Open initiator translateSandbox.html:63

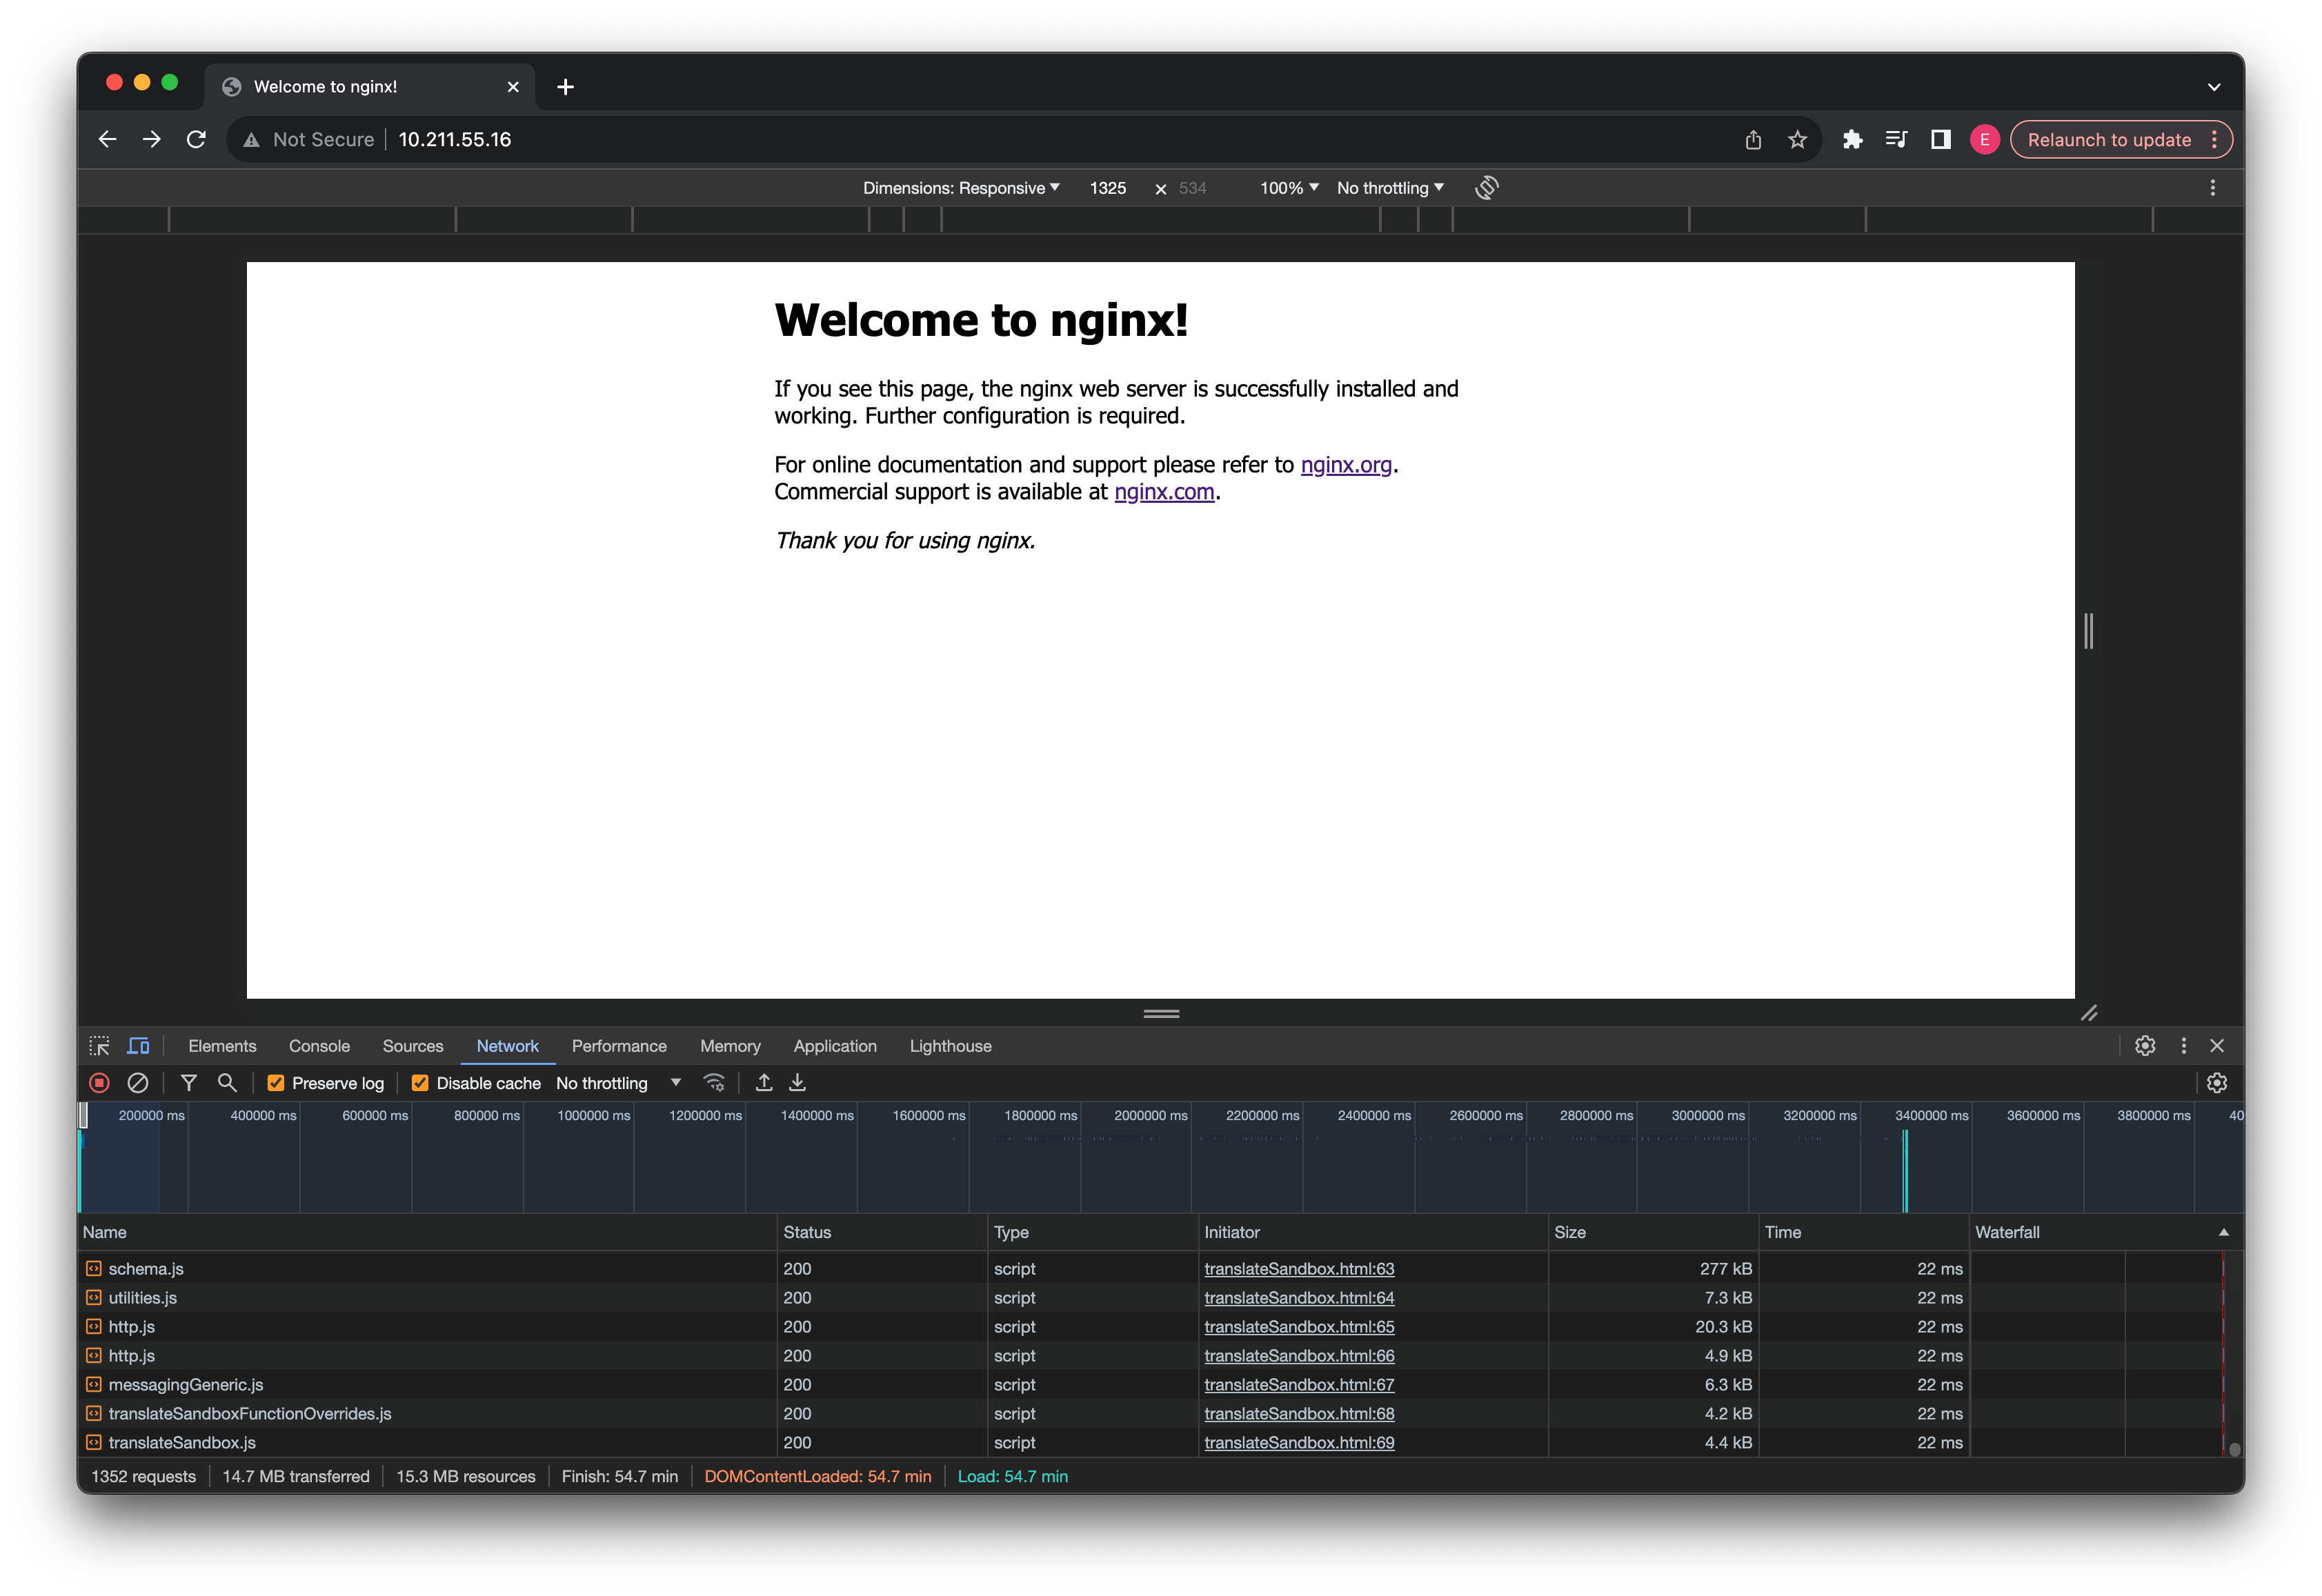pos(1299,1269)
